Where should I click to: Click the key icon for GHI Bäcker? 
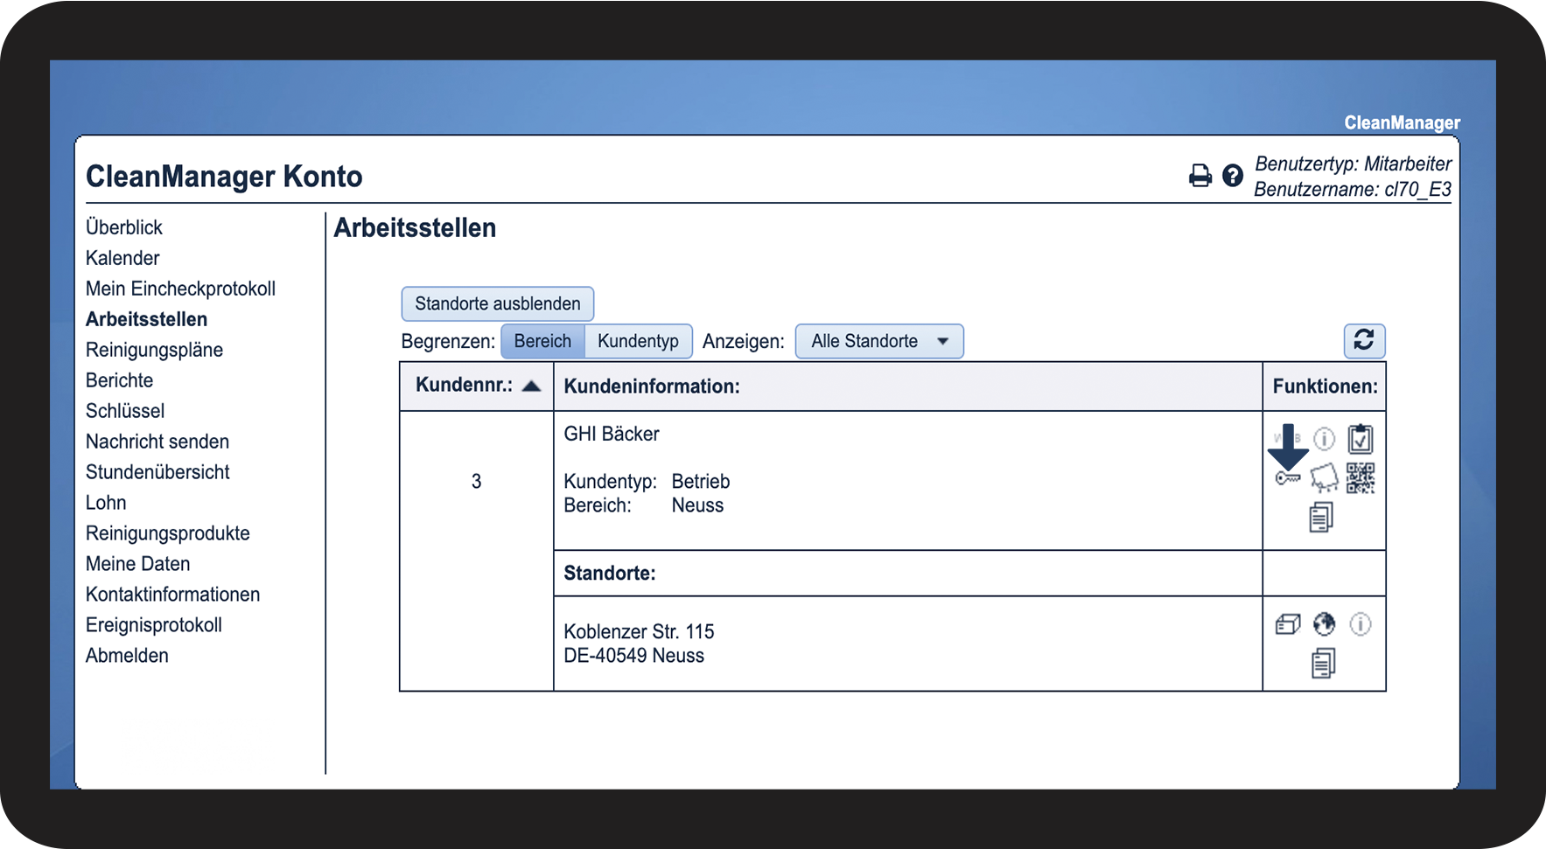(1288, 477)
